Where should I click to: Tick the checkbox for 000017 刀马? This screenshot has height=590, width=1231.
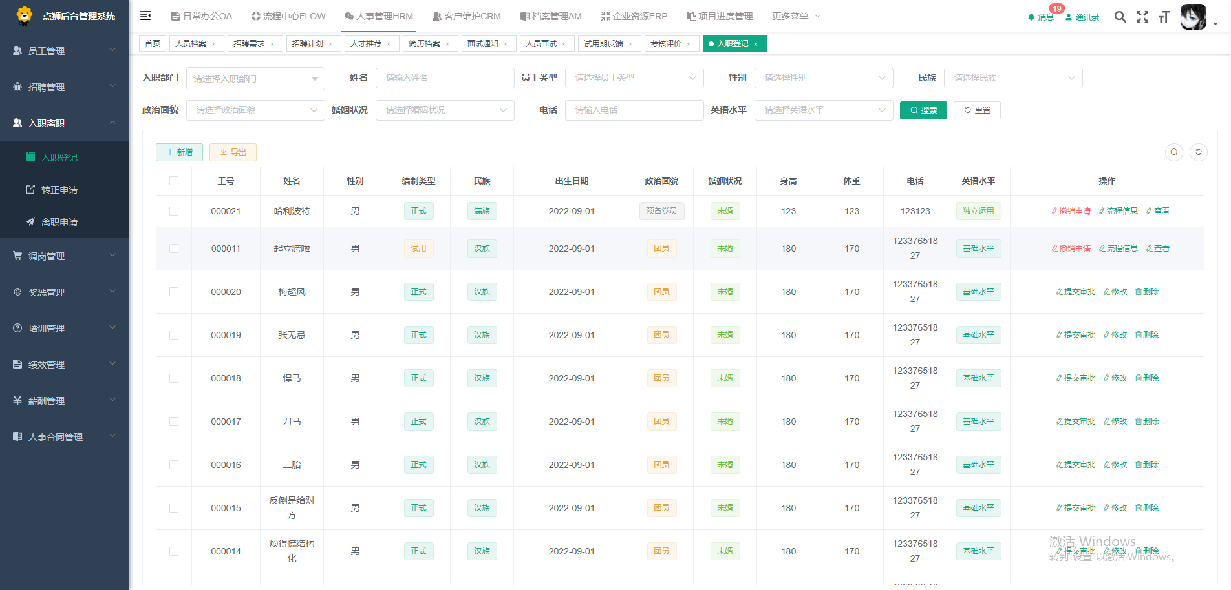(x=174, y=422)
